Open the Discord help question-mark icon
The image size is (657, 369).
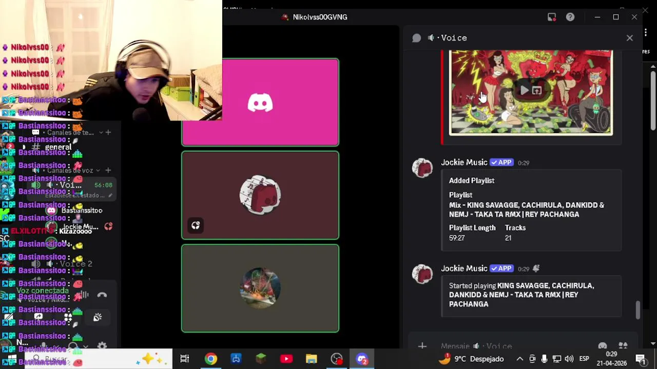[570, 17]
